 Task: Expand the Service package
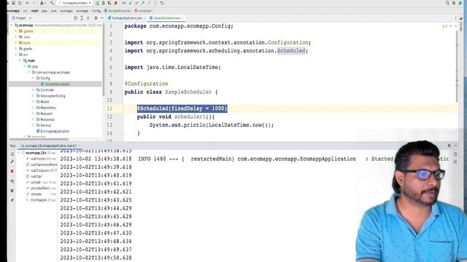33,125
